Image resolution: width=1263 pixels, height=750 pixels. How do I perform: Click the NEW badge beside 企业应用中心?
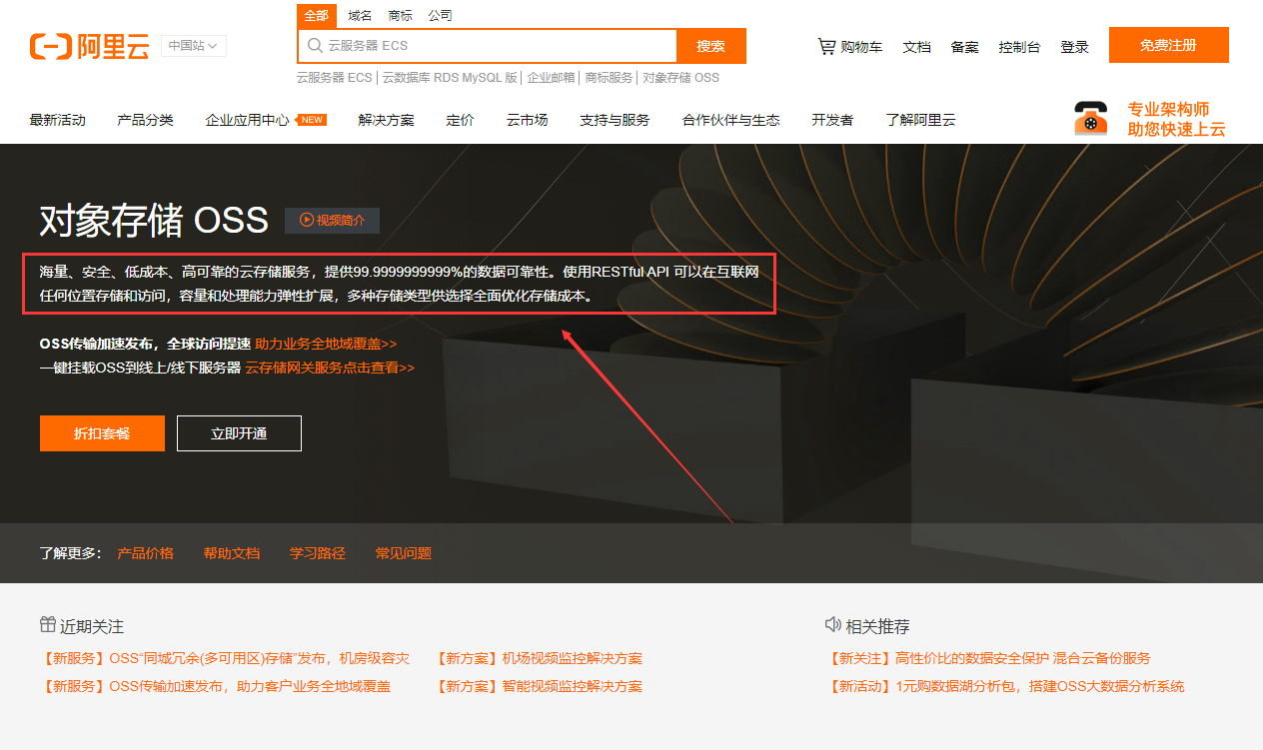coord(313,120)
